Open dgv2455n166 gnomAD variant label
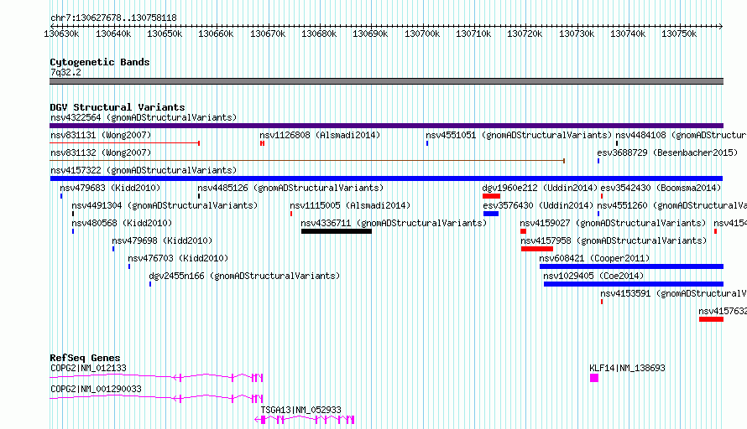The image size is (747, 429). click(x=244, y=276)
